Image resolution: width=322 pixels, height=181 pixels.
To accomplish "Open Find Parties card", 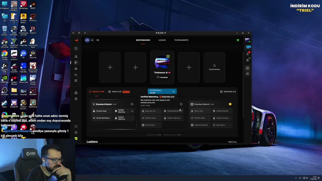I will pyautogui.click(x=214, y=67).
